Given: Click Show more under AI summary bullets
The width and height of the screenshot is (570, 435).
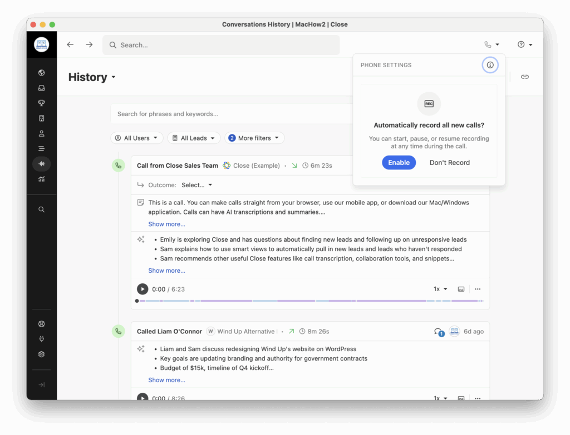Looking at the screenshot, I should [166, 271].
